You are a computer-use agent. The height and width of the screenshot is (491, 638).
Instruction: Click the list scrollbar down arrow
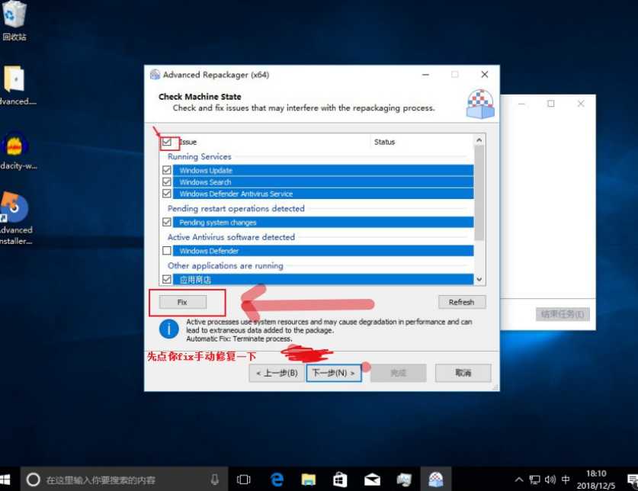coord(479,279)
